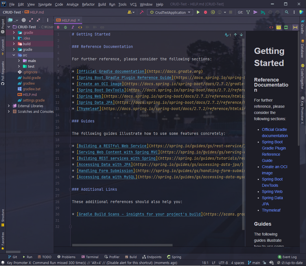Click Git branch main in status bar
Screen dimensions: 306x266
pos(254,263)
